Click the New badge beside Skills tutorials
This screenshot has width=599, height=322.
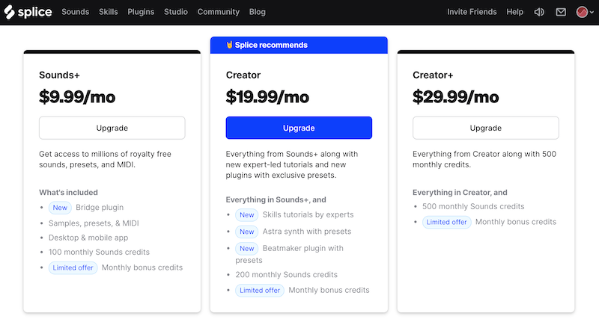(x=247, y=215)
